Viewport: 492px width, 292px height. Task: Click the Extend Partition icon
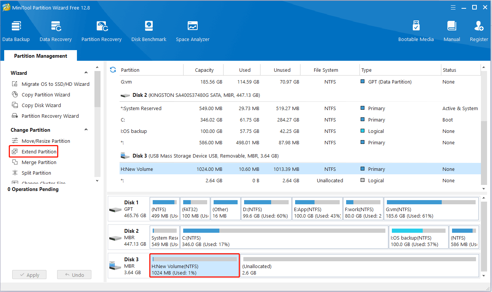click(x=15, y=152)
